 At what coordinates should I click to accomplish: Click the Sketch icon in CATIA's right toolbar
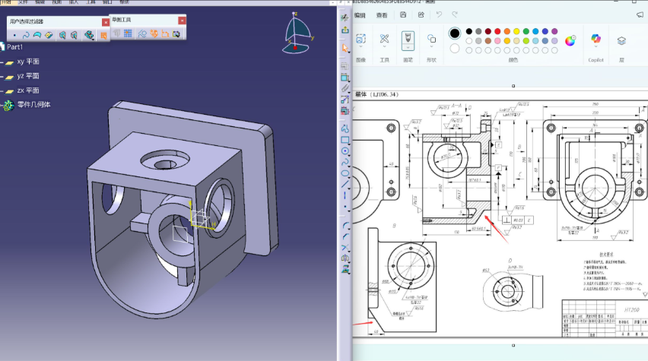point(345,17)
